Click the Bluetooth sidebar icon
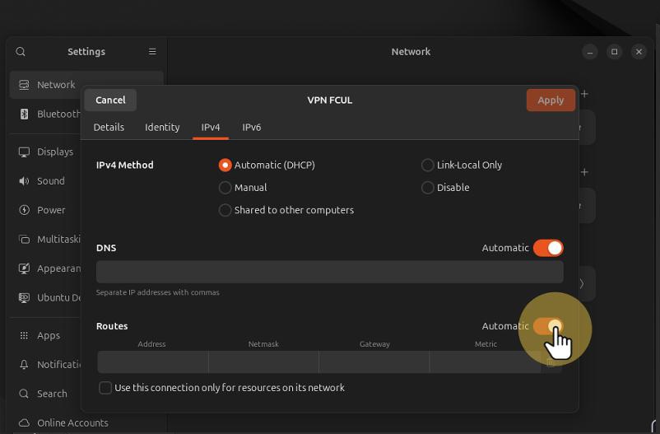Screen dimensions: 660x434 tap(24, 114)
